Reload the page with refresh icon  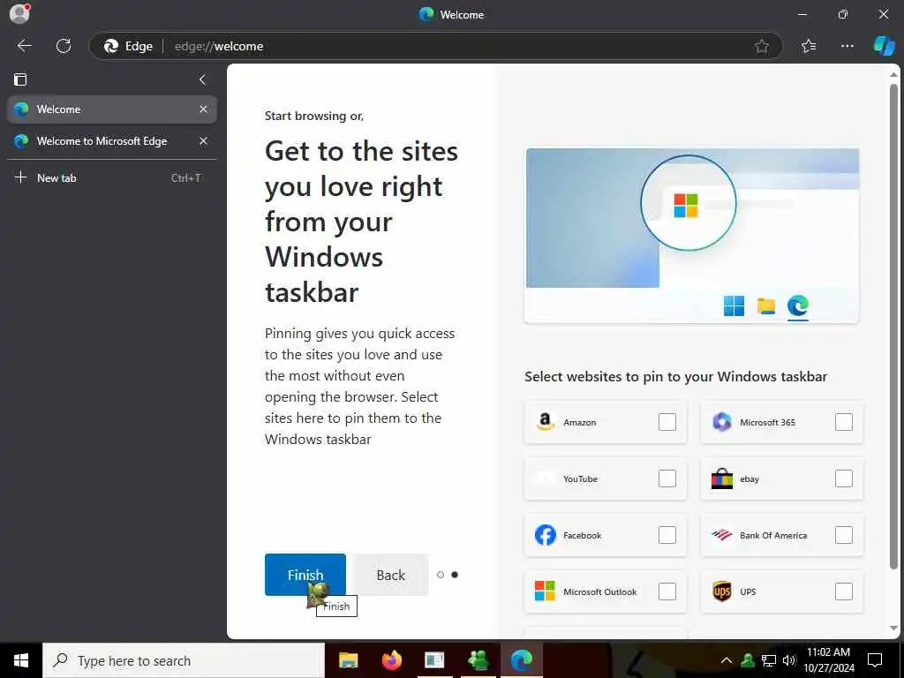point(64,46)
